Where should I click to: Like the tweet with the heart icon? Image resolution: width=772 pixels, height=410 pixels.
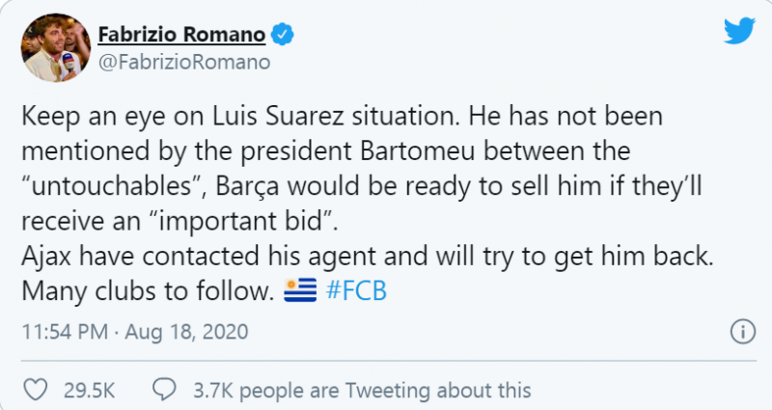(x=36, y=390)
